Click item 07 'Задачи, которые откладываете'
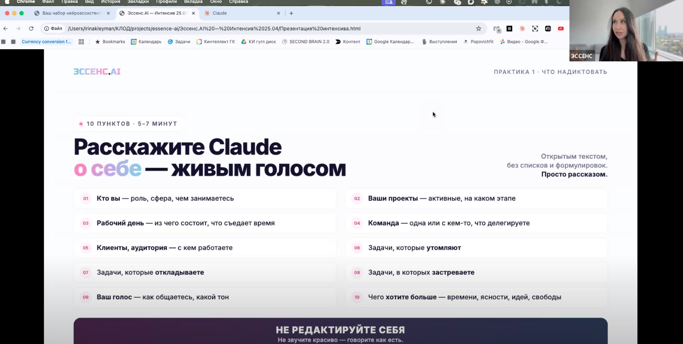683x344 pixels. (205, 272)
